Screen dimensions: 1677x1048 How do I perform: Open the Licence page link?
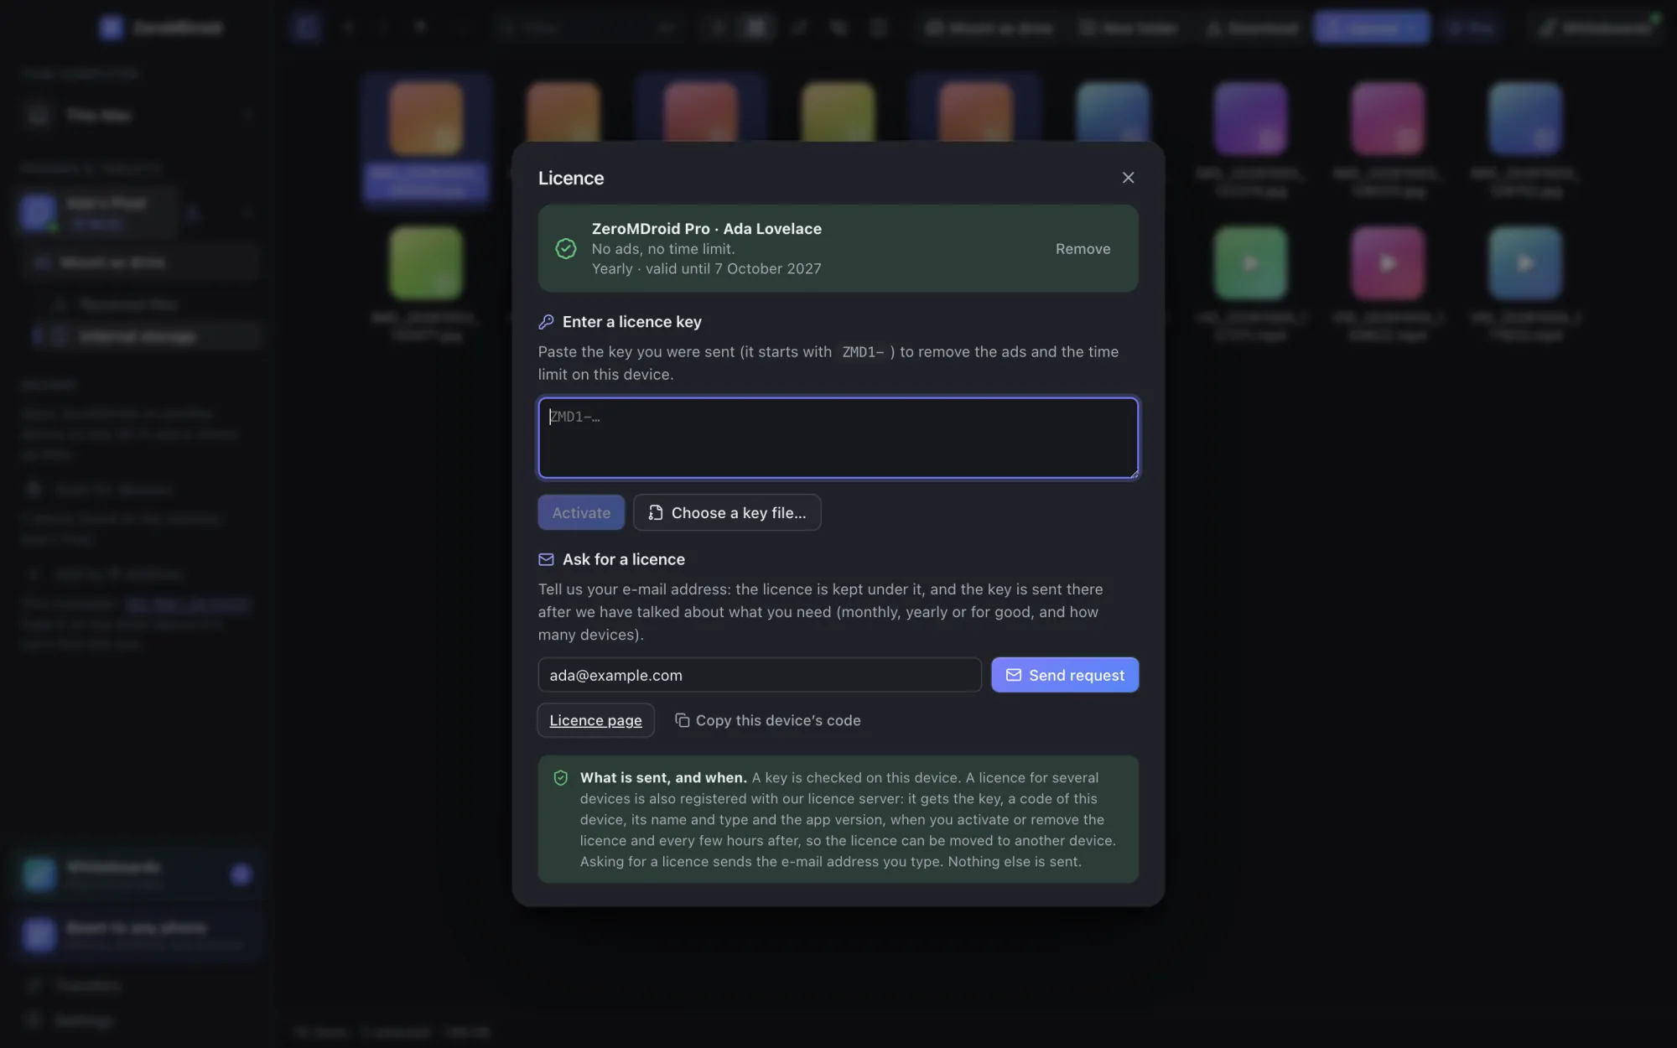[595, 720]
